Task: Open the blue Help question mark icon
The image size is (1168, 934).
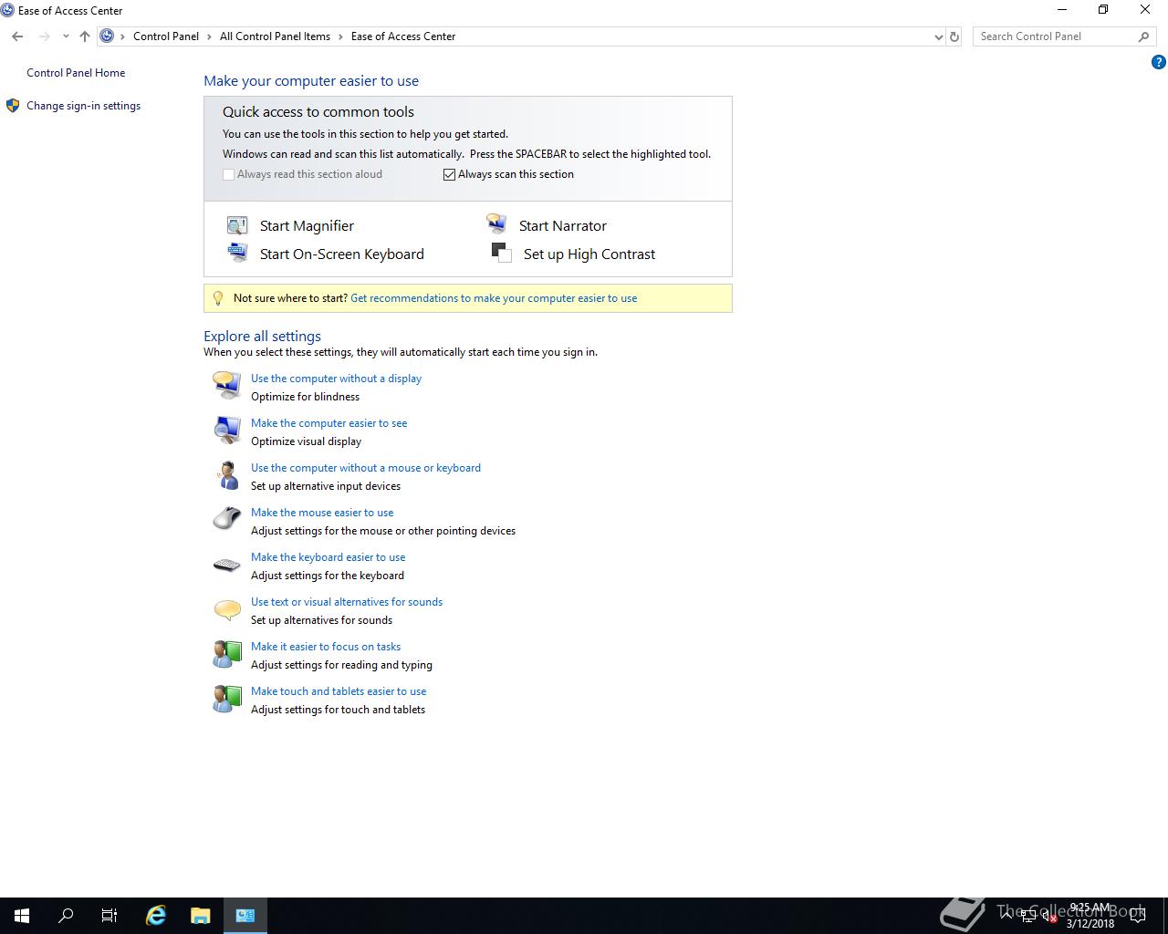Action: coord(1159,63)
